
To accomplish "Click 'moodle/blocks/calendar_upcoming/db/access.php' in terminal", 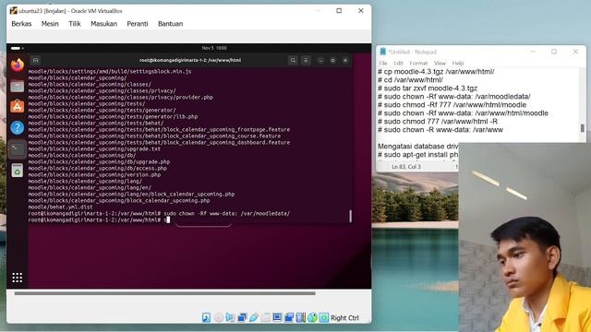I will tap(97, 168).
